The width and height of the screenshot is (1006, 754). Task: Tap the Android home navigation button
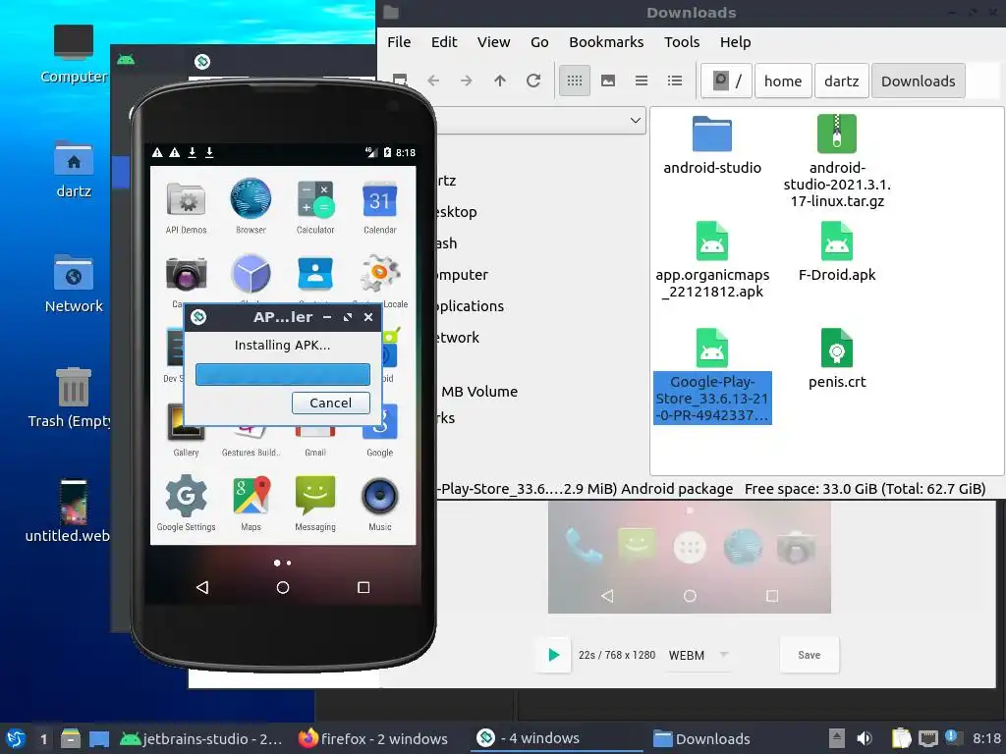pyautogui.click(x=282, y=587)
